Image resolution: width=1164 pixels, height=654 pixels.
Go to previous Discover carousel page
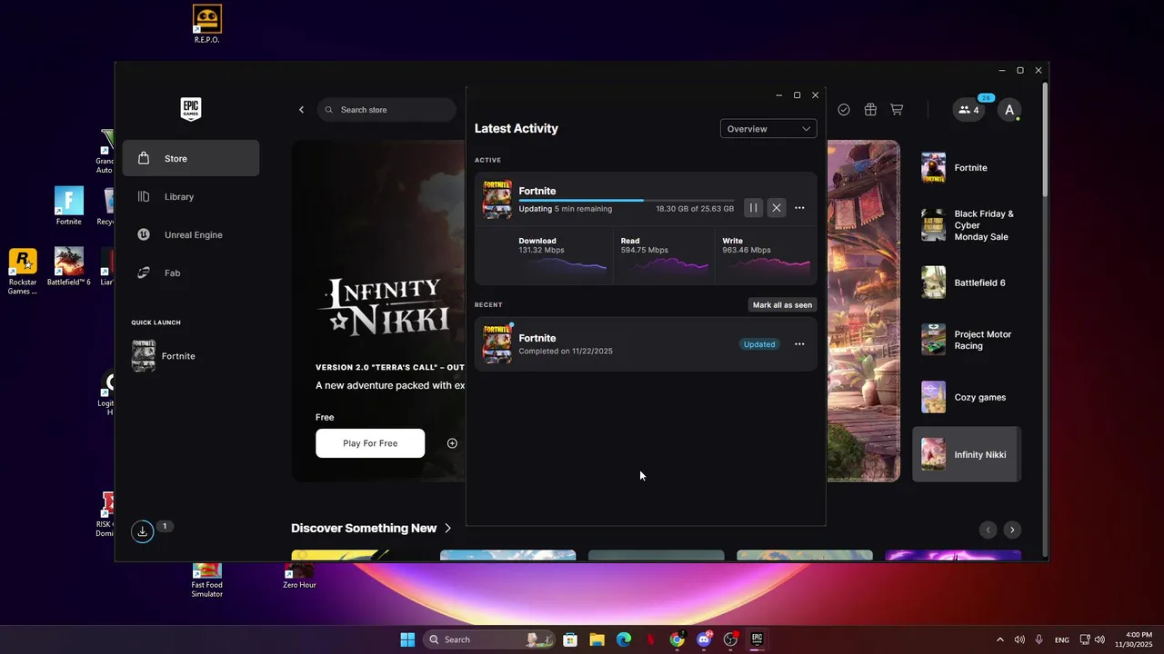[x=988, y=530]
